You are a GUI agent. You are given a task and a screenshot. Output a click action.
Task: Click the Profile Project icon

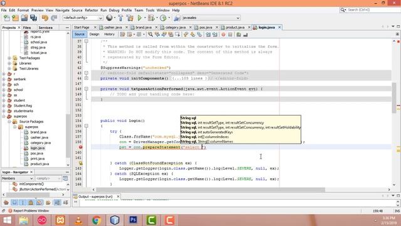click(163, 18)
